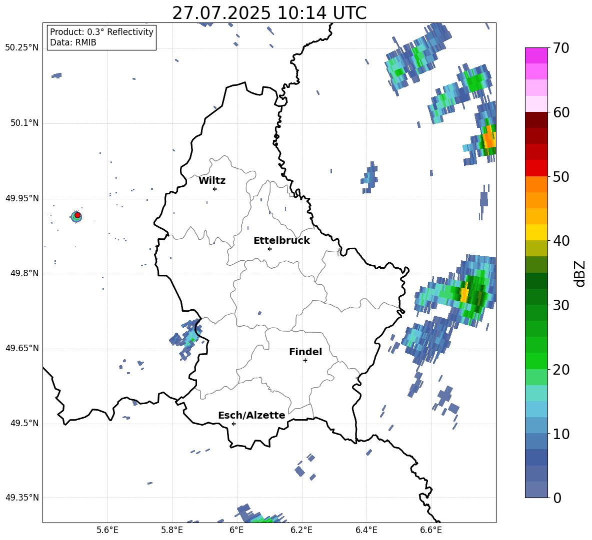Click the dark red colorbar segment below 60
This screenshot has width=592, height=540.
[x=536, y=120]
